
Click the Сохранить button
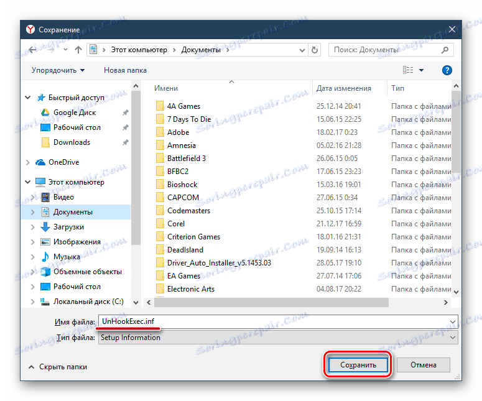[358, 365]
